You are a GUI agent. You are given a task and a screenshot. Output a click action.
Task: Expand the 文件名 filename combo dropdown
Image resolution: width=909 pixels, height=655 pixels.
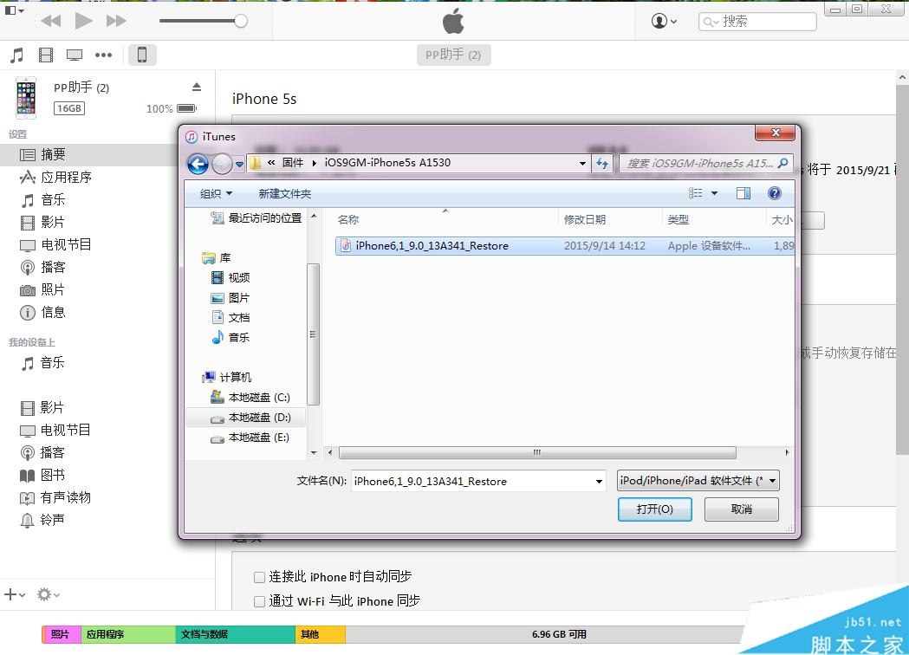tap(599, 482)
